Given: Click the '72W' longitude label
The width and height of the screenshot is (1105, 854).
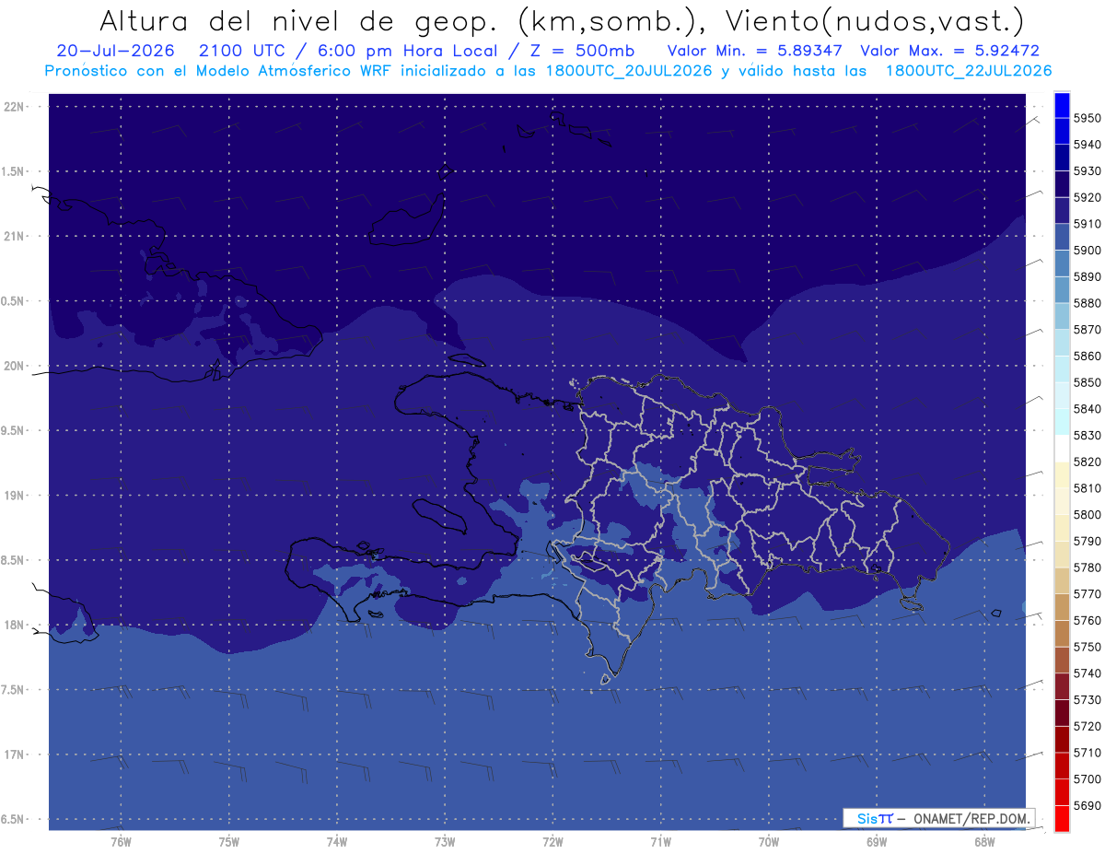Looking at the screenshot, I should point(552,842).
